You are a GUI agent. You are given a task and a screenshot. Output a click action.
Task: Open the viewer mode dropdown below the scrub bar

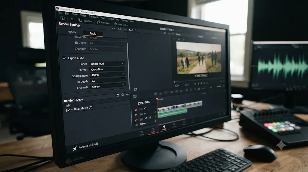pos(177,86)
